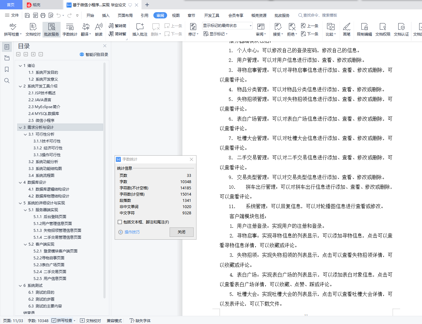Open the 操作技巧 link in dialog

pyautogui.click(x=129, y=232)
